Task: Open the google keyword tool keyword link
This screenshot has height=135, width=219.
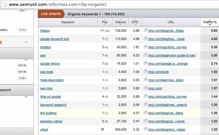Action: (54, 39)
